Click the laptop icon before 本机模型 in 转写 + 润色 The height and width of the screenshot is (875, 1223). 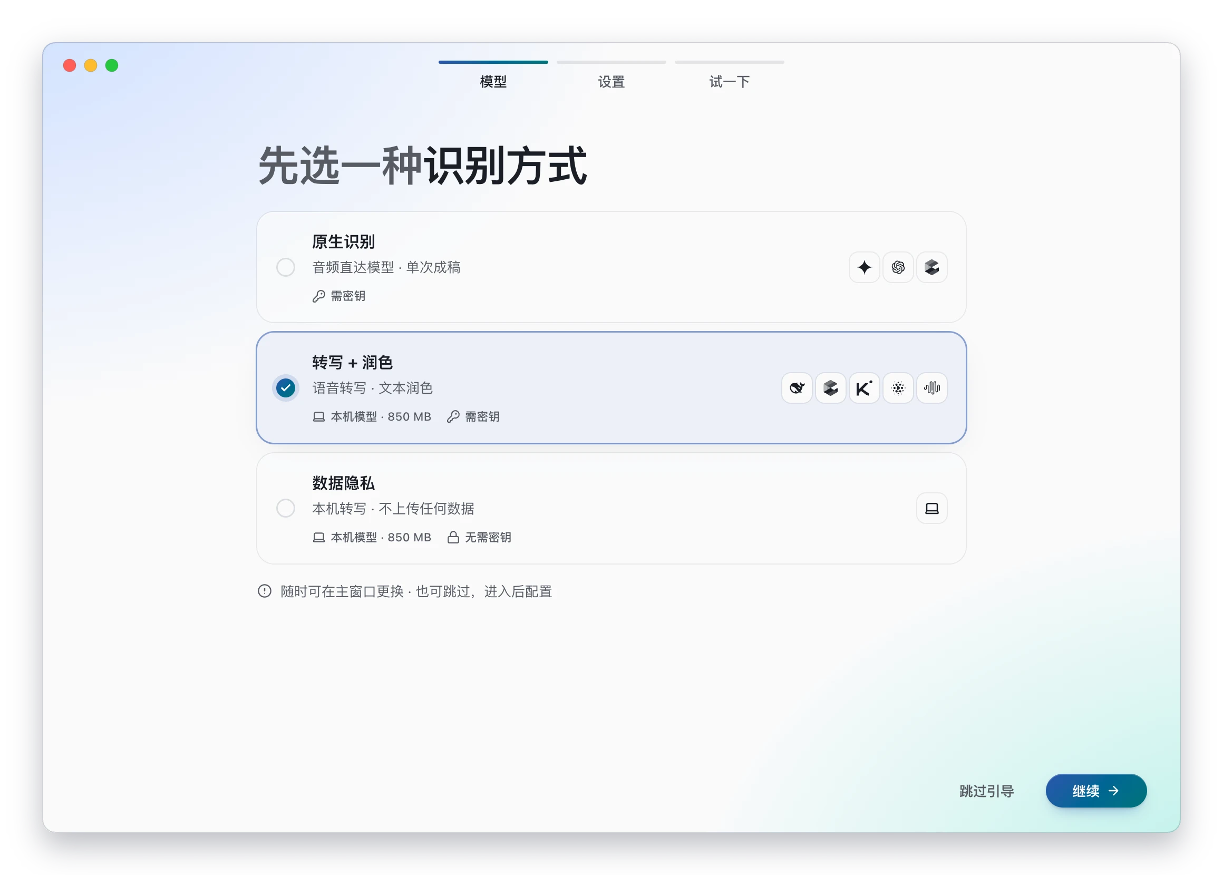point(318,417)
